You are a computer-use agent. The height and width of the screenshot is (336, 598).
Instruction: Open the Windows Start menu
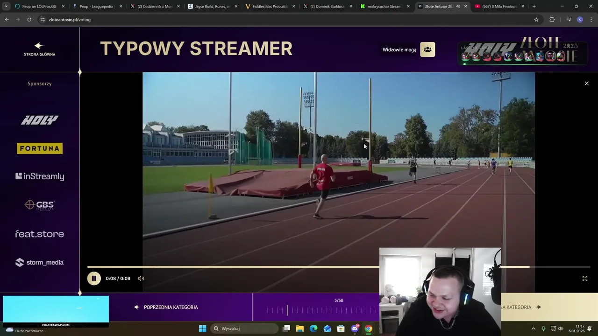click(x=202, y=329)
